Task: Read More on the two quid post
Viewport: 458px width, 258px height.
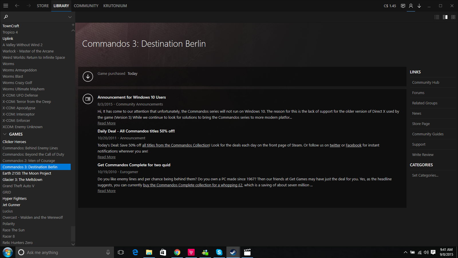Action: (x=106, y=191)
